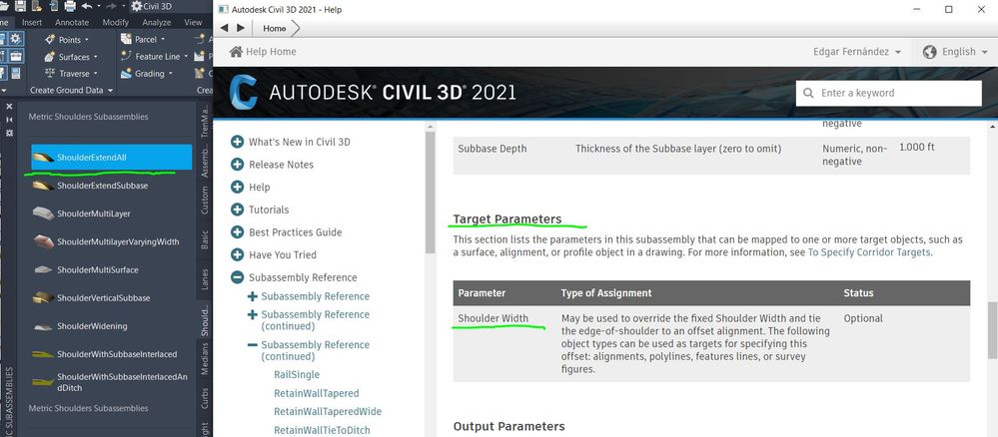
Task: Click the Print (Plot) icon
Action: 70,6
